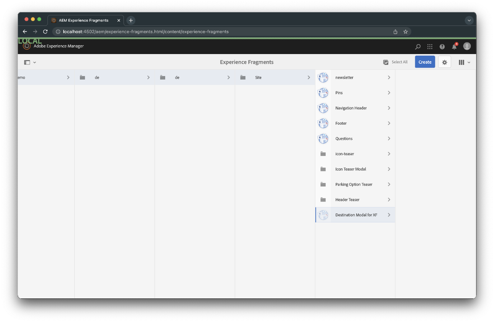Enable the Select All checkbox
The image size is (494, 322).
point(386,62)
